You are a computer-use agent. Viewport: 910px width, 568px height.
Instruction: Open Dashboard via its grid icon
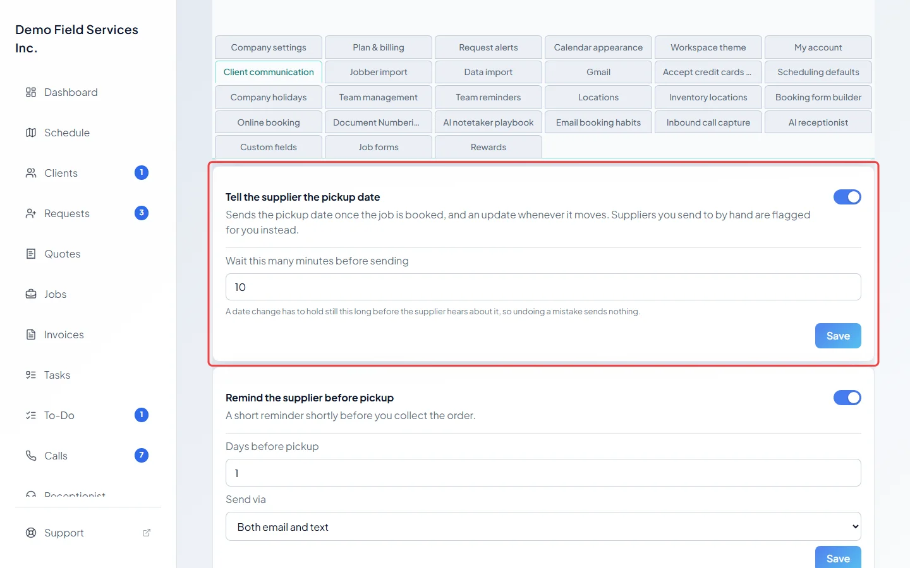pyautogui.click(x=31, y=92)
